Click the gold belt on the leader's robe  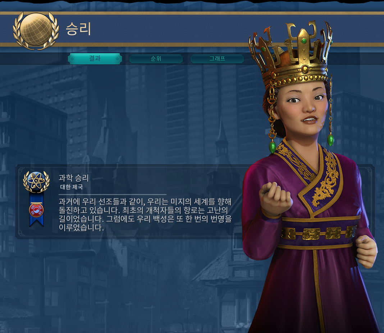(318, 233)
